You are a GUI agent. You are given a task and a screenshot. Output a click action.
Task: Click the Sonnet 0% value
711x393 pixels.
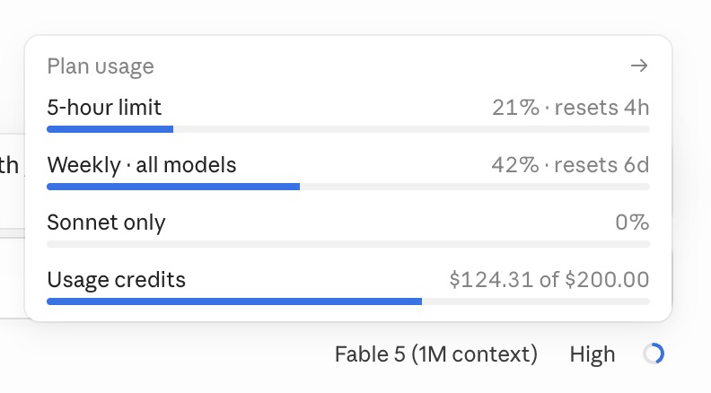click(x=632, y=223)
